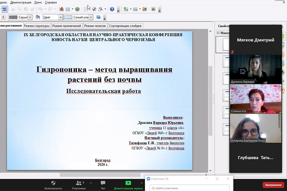Screen dimensions: 287x191
Task: Toggle the ABC auto spellcheck icon
Action: tap(5, 9)
